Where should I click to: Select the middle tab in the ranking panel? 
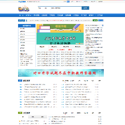pyautogui.click(x=33, y=117)
